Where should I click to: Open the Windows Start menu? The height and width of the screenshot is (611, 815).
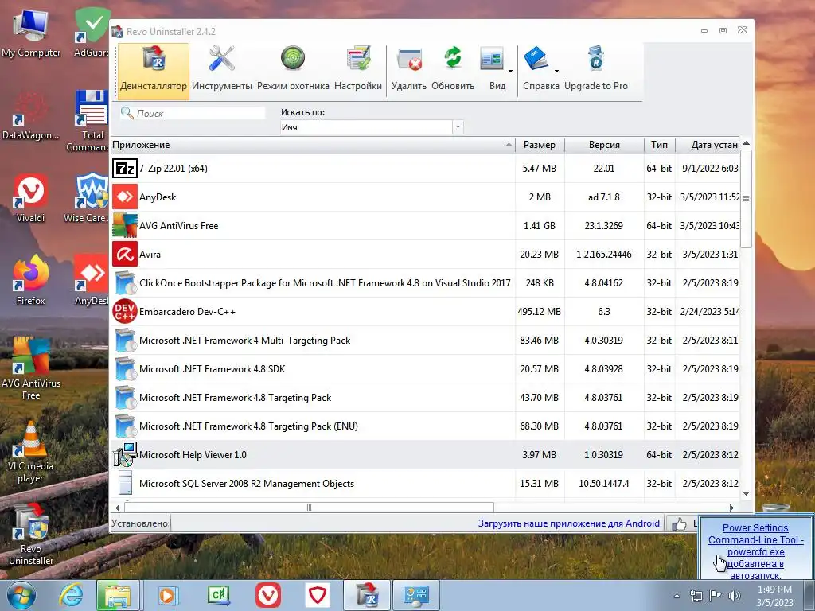pos(21,595)
